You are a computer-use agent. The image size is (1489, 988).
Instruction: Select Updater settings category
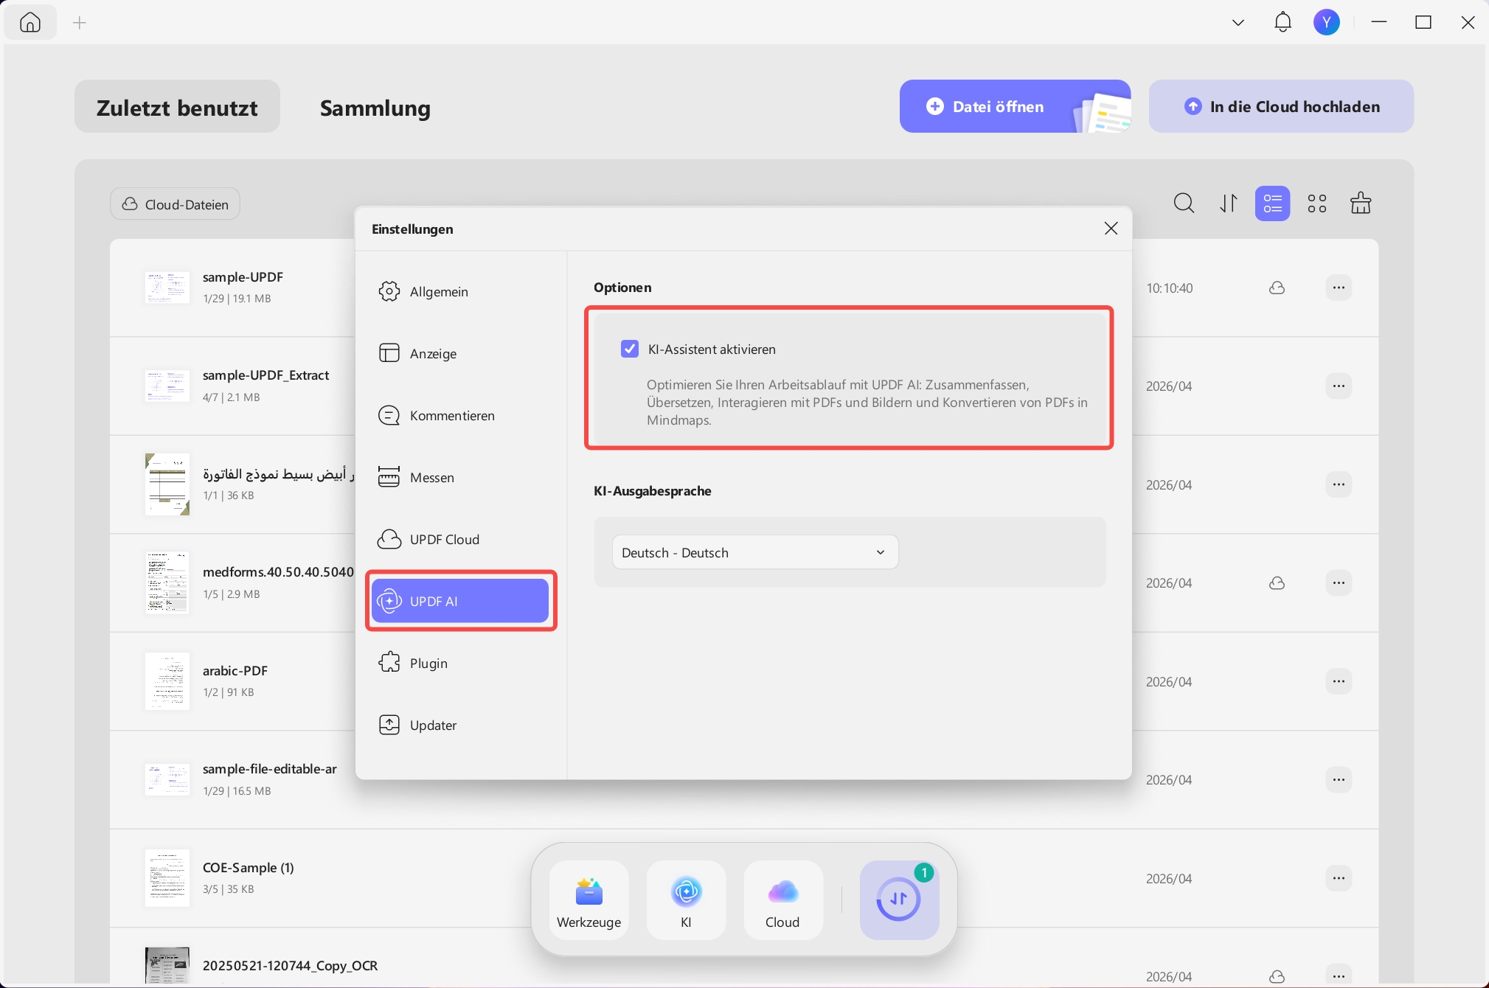pyautogui.click(x=460, y=725)
